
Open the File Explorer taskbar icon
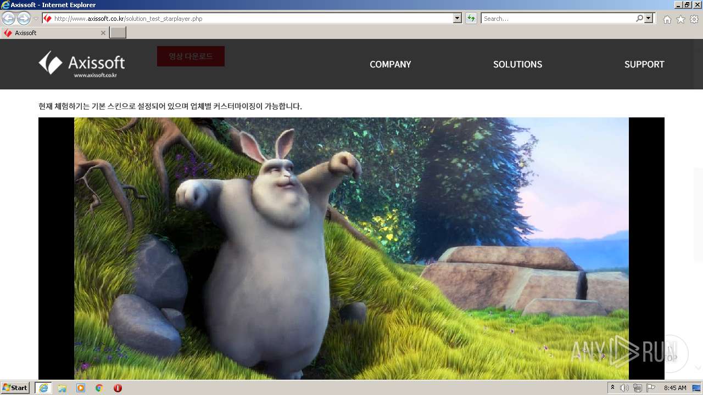(x=62, y=388)
